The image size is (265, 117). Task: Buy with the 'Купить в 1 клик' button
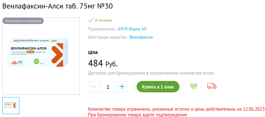click(x=158, y=87)
